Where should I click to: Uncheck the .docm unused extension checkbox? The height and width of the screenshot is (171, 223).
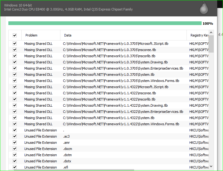[x=15, y=148]
